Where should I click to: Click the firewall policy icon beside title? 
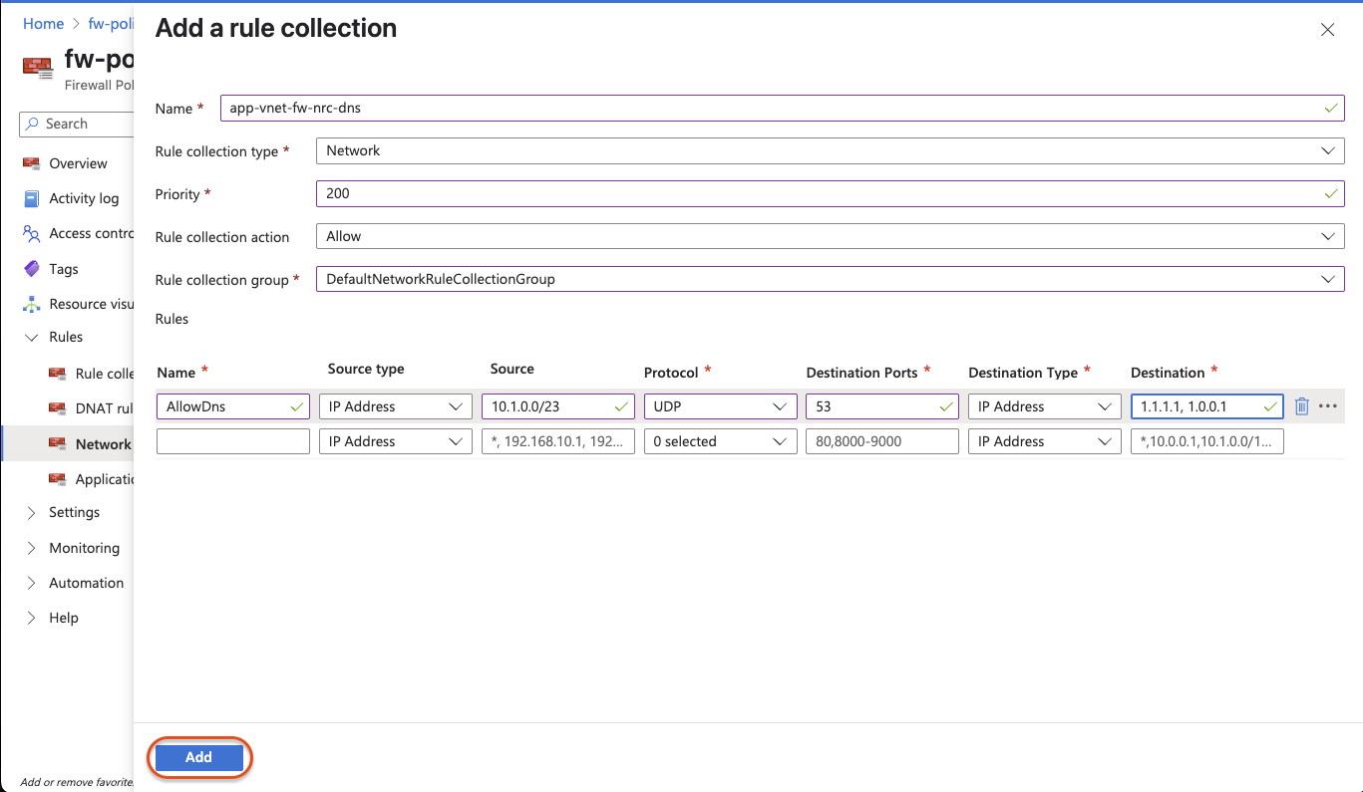(37, 68)
